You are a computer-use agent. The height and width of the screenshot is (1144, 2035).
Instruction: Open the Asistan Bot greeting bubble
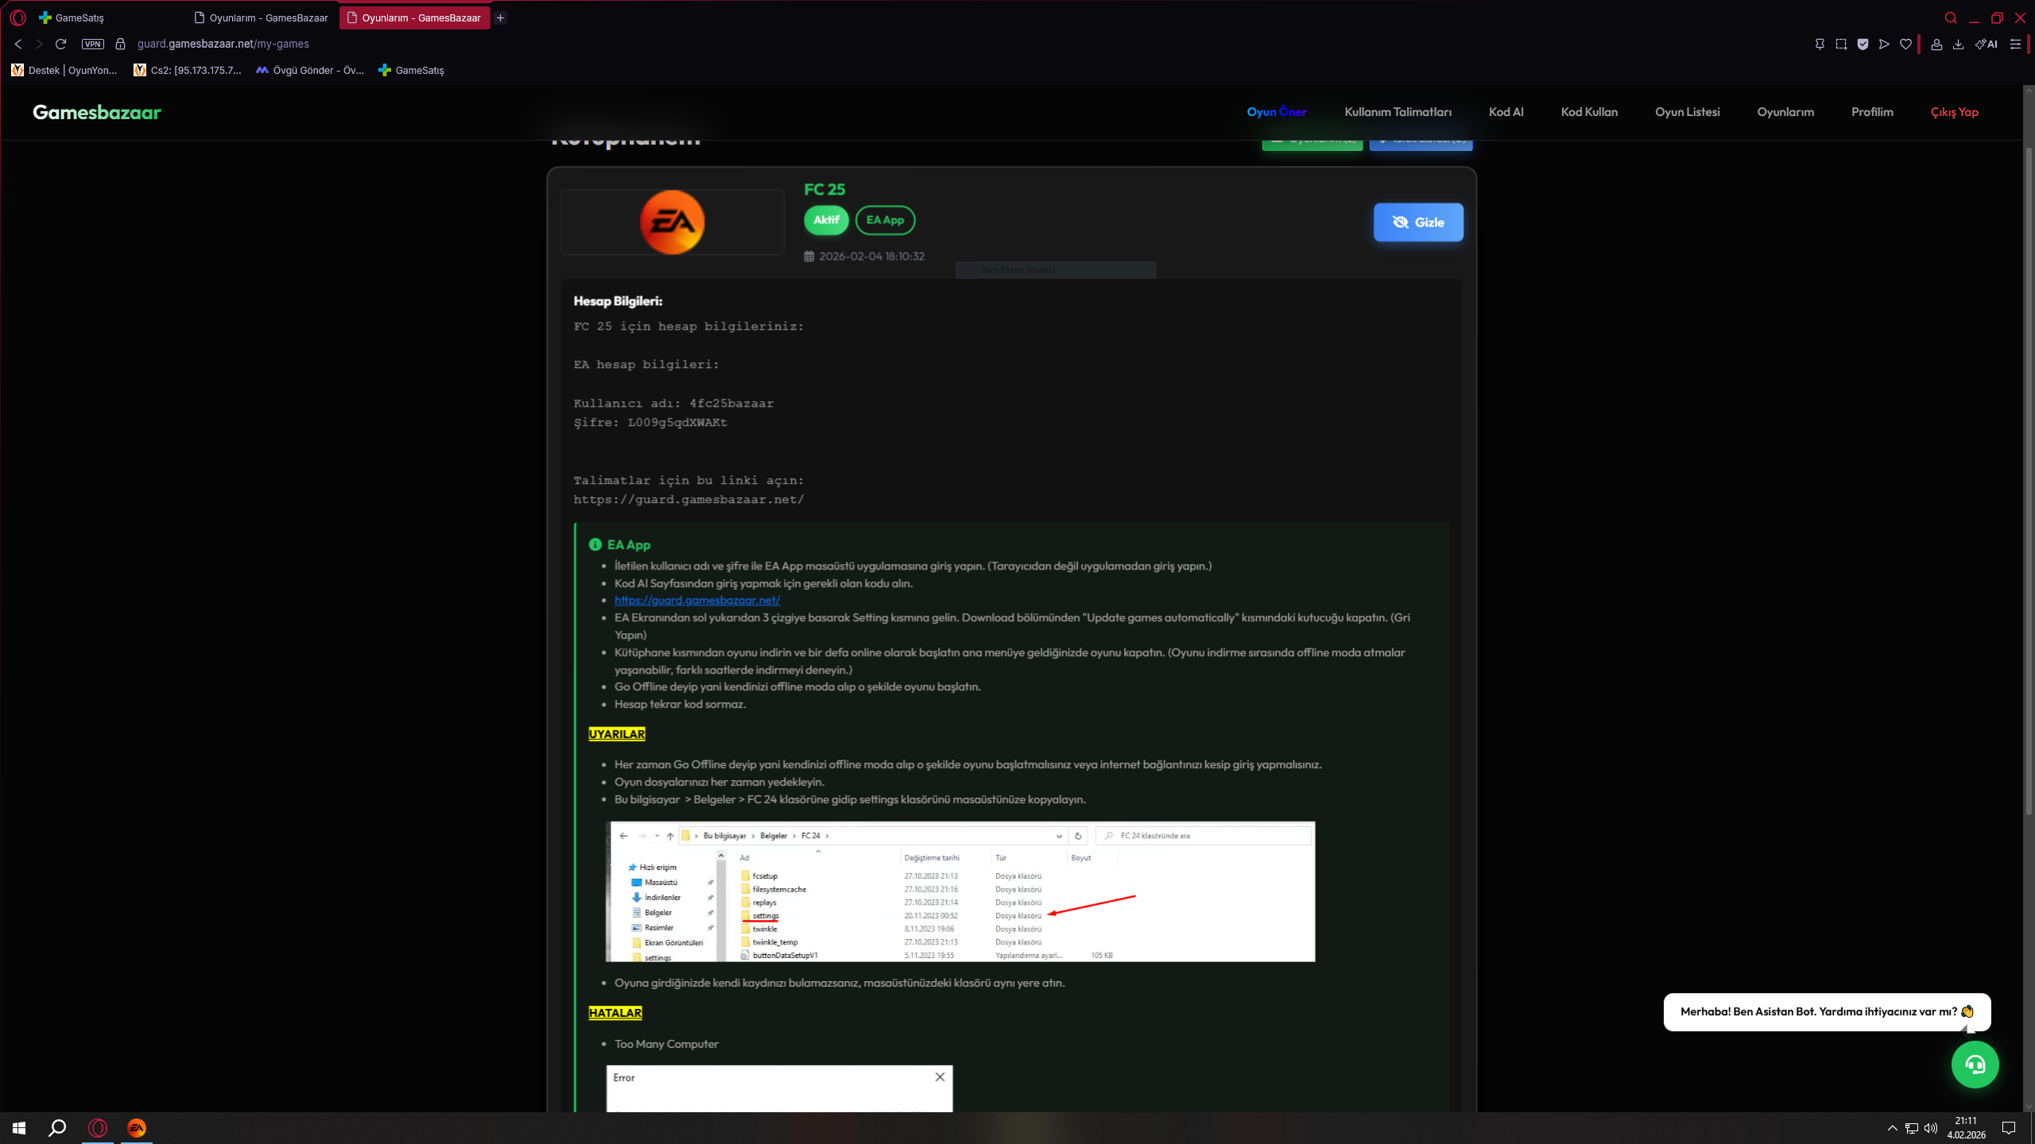click(x=1827, y=1011)
